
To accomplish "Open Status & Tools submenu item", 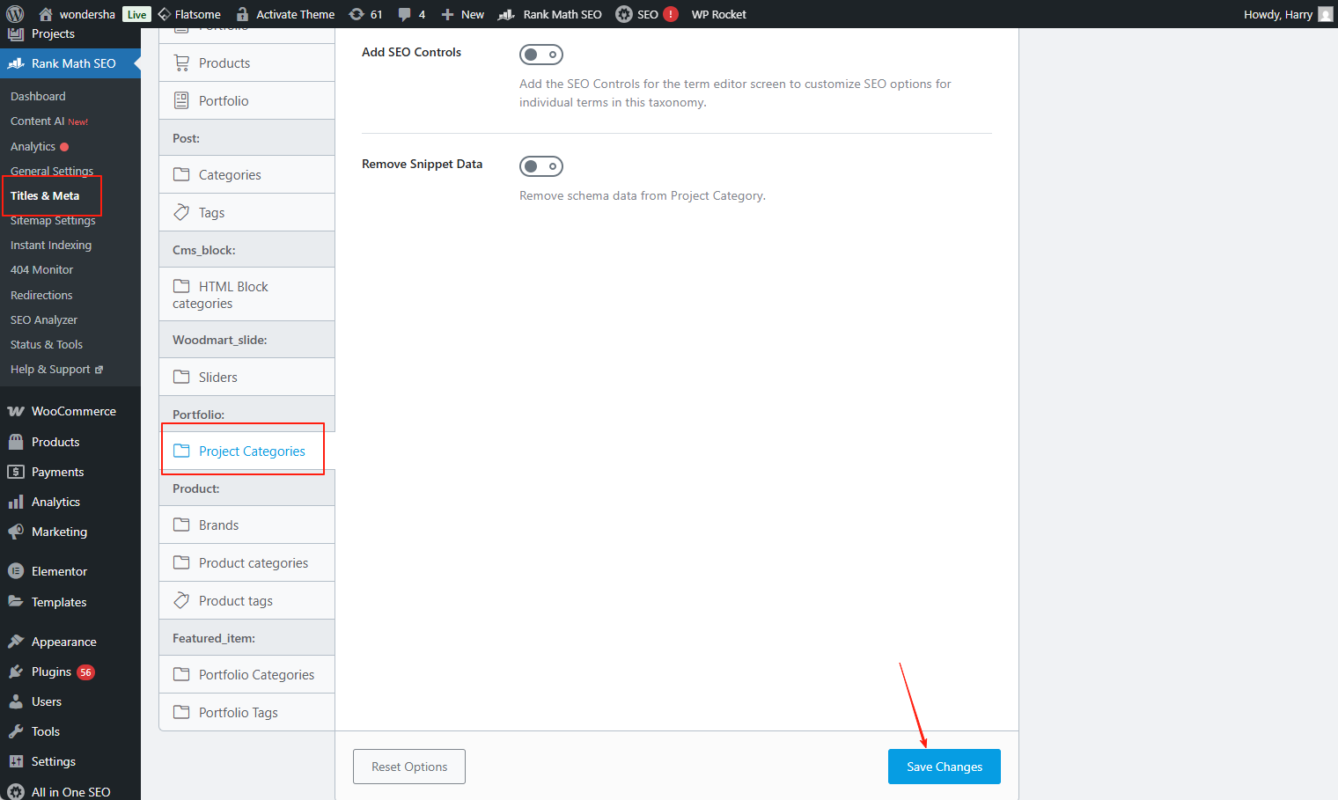I will point(47,344).
